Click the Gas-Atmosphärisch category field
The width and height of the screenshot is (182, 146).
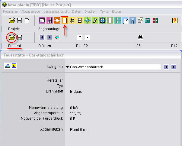(x=115, y=67)
